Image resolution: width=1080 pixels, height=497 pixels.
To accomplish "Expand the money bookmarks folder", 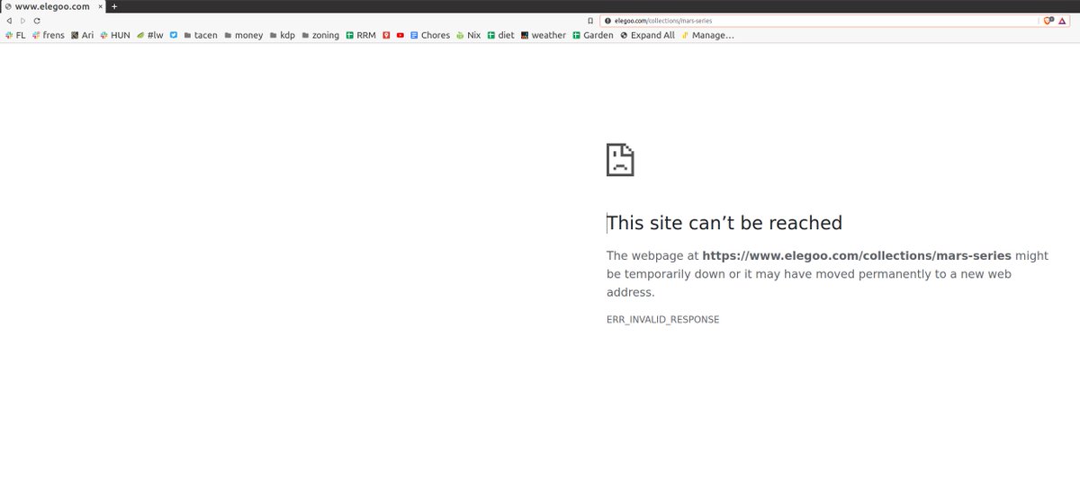I will point(243,35).
